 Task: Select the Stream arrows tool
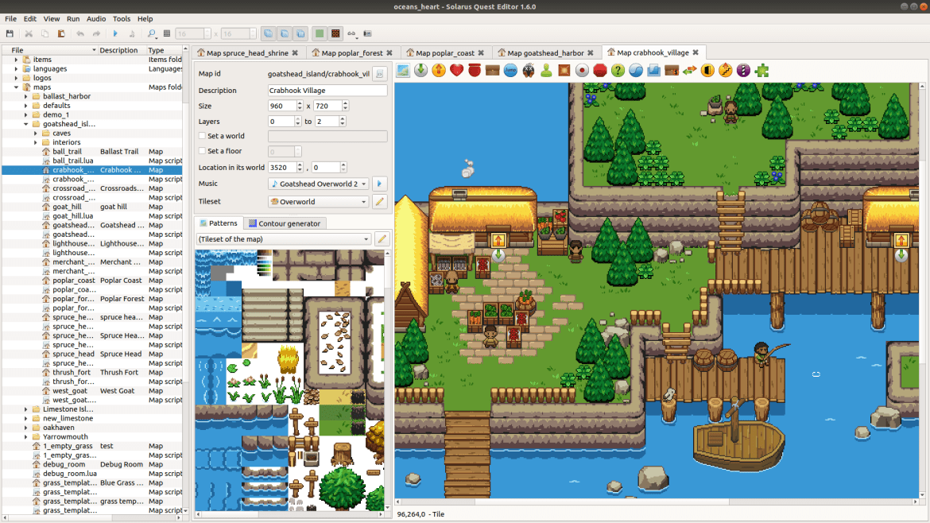point(689,71)
